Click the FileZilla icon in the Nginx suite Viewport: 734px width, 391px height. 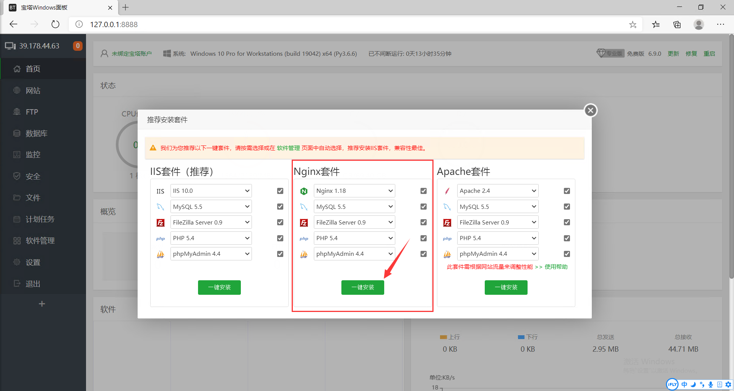tap(304, 223)
